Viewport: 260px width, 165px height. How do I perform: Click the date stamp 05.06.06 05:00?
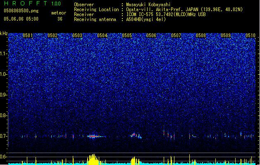[21, 19]
